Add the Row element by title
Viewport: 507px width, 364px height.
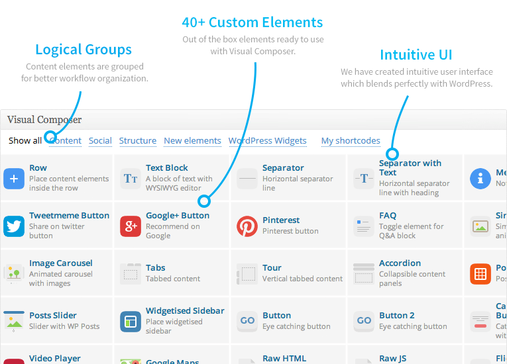[38, 168]
